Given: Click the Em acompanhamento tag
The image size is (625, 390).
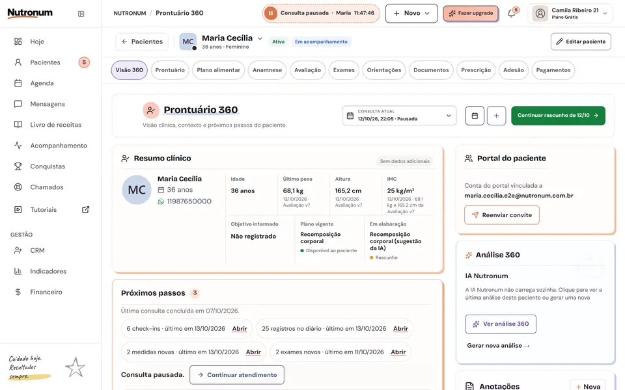Looking at the screenshot, I should point(321,42).
